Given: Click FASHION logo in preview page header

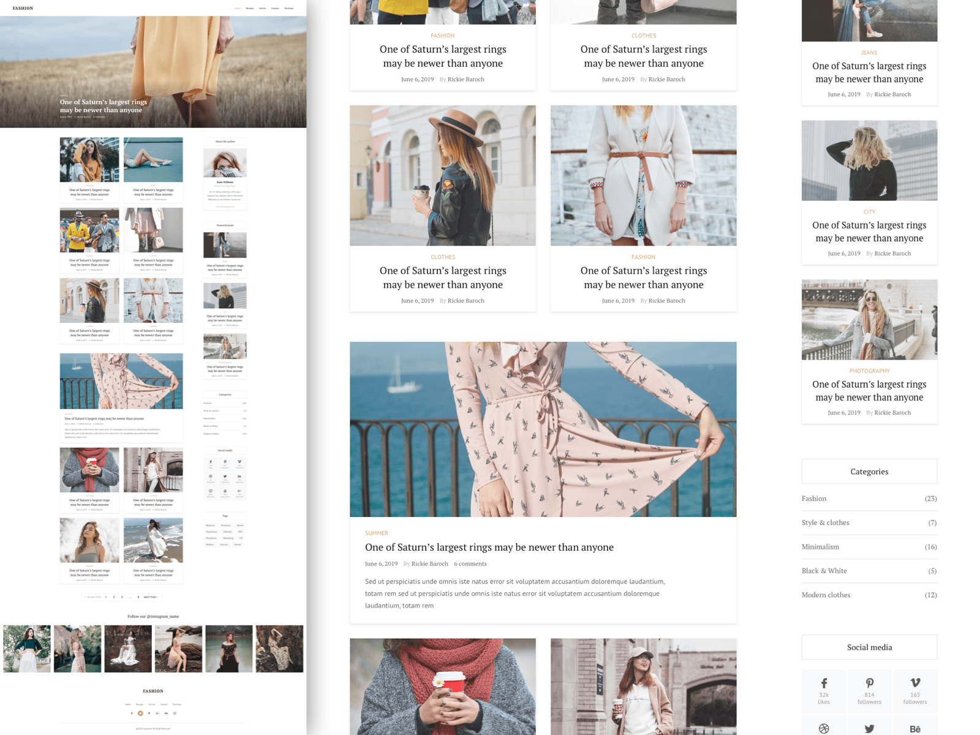Looking at the screenshot, I should [23, 8].
